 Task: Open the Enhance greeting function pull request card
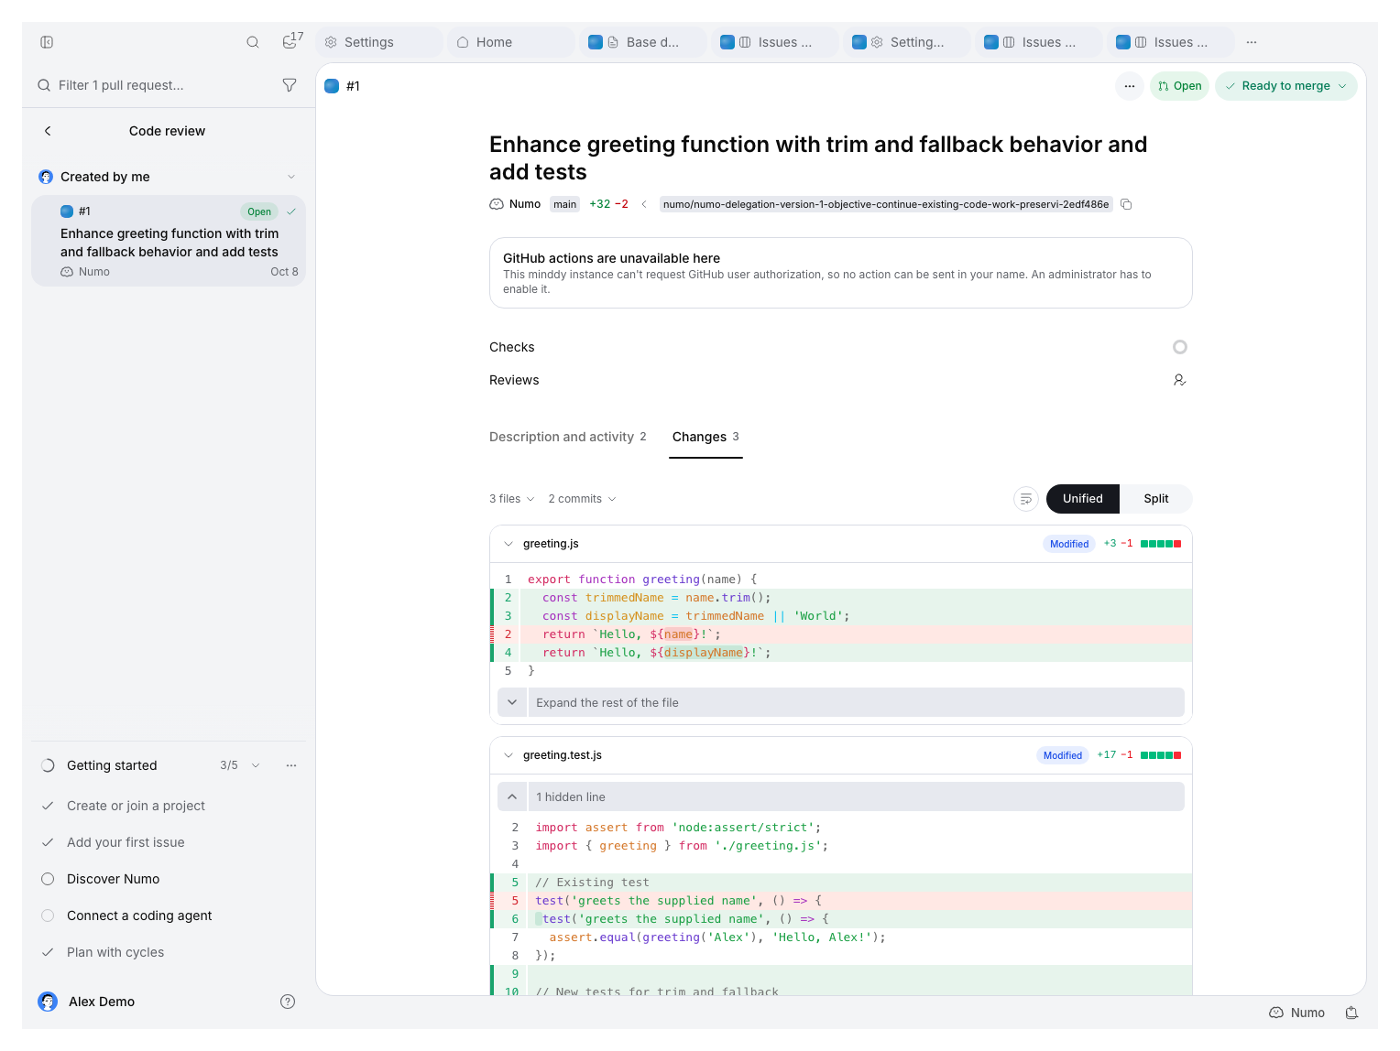click(169, 241)
